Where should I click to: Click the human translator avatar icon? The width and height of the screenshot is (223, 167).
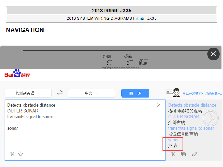[x=177, y=92]
